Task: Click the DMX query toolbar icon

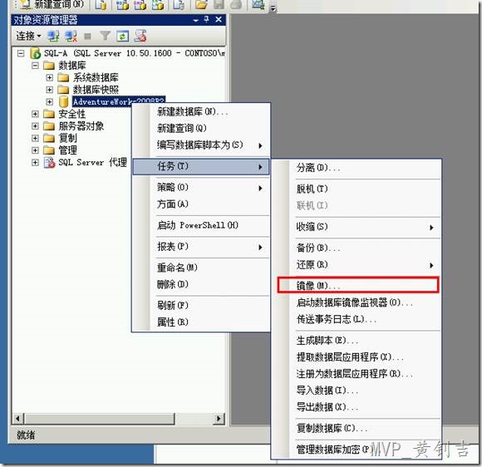Action: 140,5
